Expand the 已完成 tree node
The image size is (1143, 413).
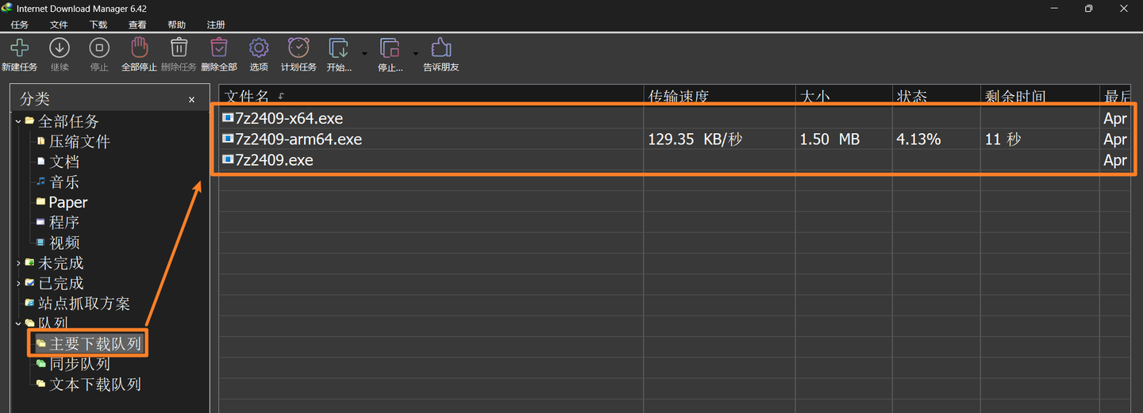(18, 283)
